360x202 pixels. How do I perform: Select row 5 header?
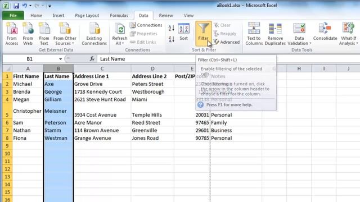7,111
